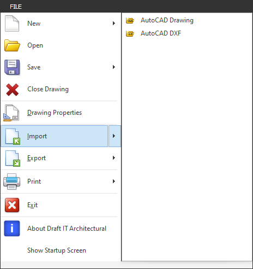Click the purple floppy disk Save icon

(12, 67)
